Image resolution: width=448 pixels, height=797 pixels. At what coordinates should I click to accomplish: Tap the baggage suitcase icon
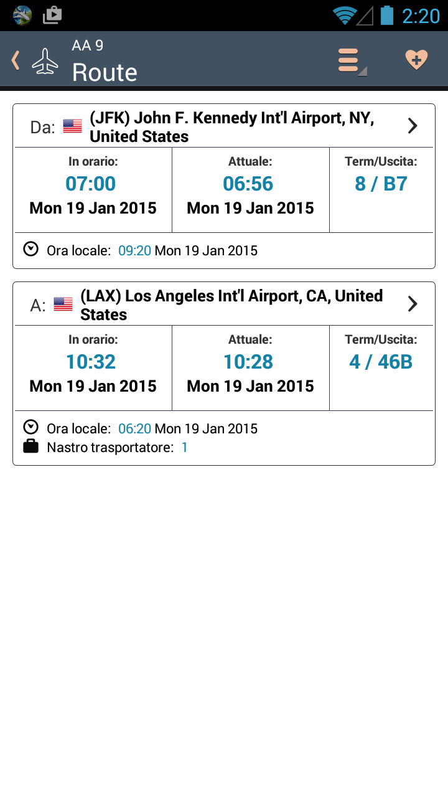(x=30, y=446)
